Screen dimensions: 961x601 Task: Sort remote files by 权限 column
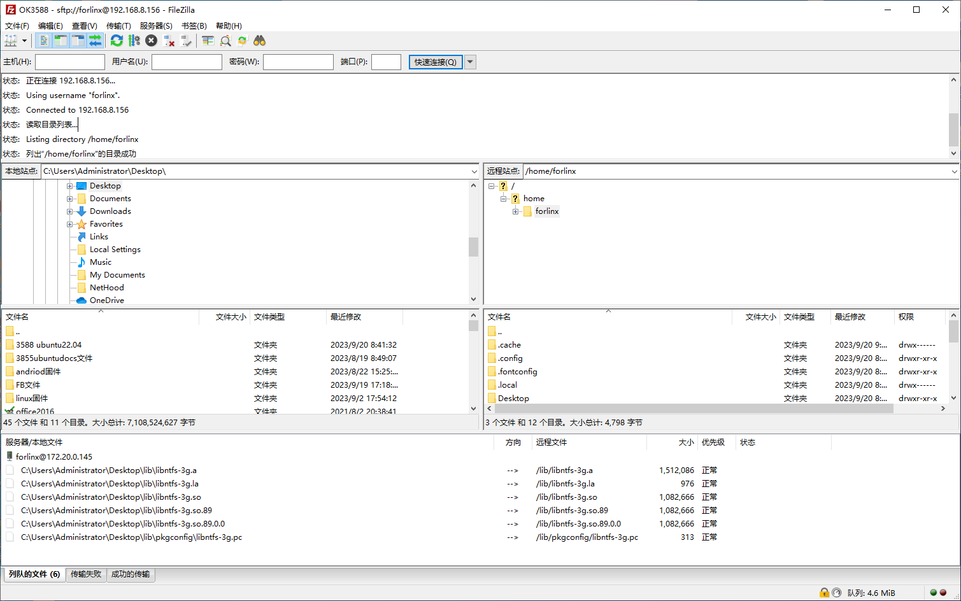920,317
